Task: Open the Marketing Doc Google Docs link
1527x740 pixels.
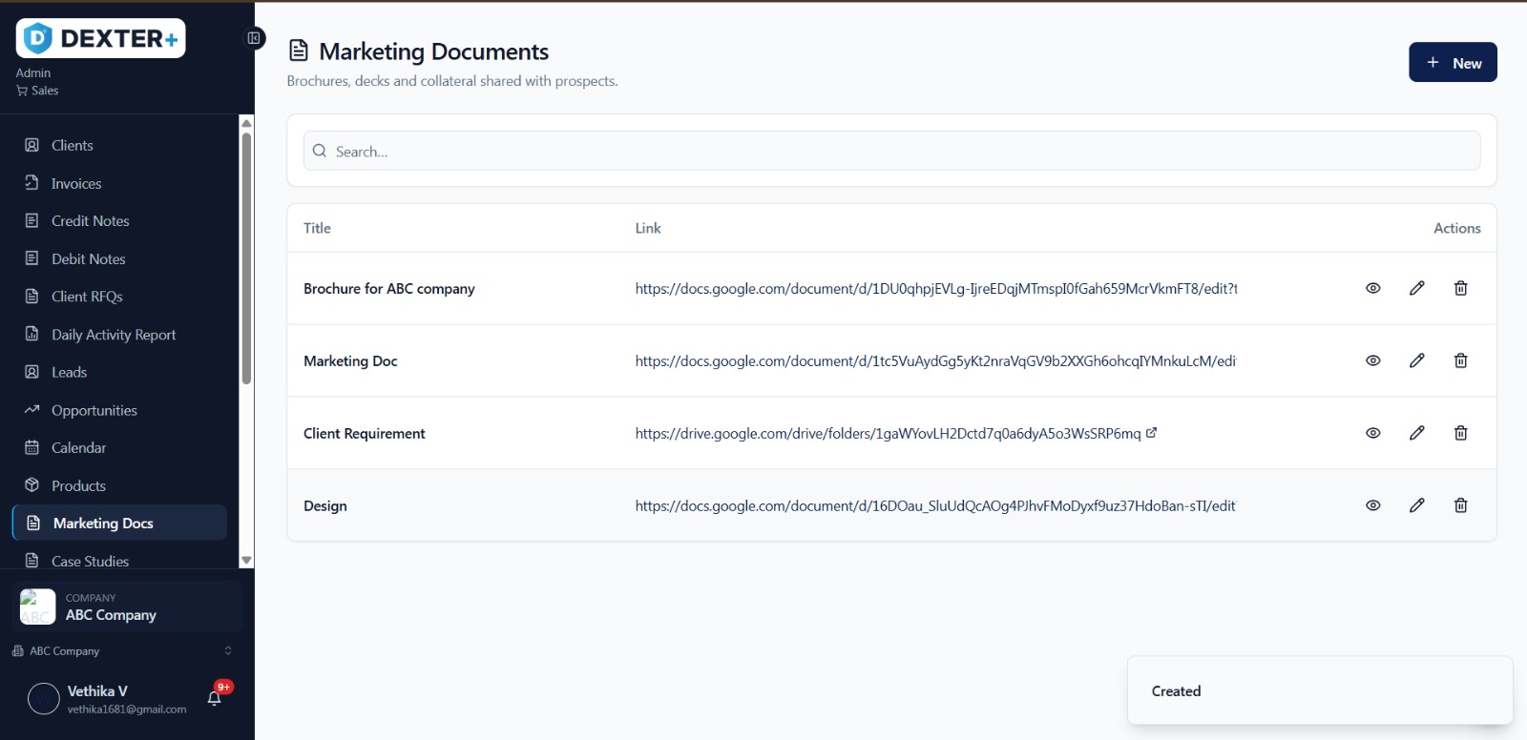Action: 935,360
